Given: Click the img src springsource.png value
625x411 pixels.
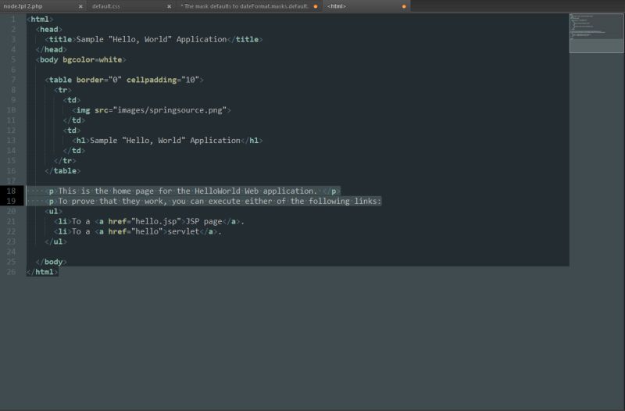Looking at the screenshot, I should tap(170, 110).
